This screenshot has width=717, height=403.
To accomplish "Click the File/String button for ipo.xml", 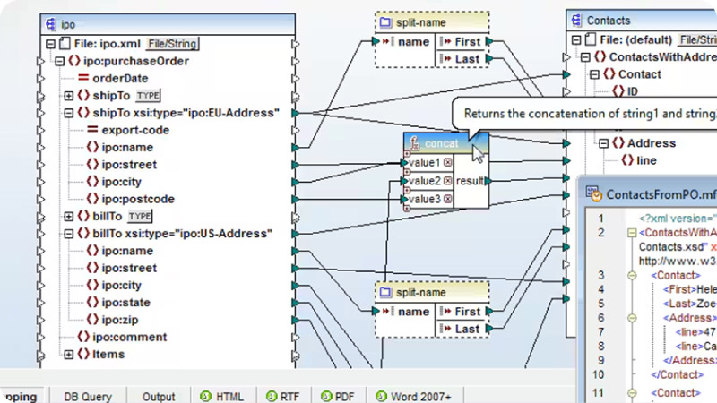I will coord(172,44).
